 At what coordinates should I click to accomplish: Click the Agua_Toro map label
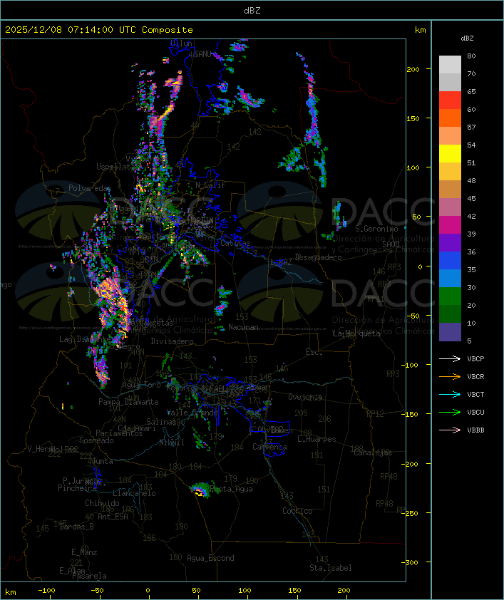[x=141, y=385]
